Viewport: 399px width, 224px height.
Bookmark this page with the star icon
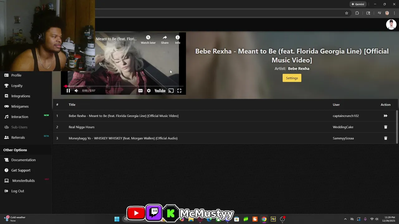pyautogui.click(x=346, y=13)
